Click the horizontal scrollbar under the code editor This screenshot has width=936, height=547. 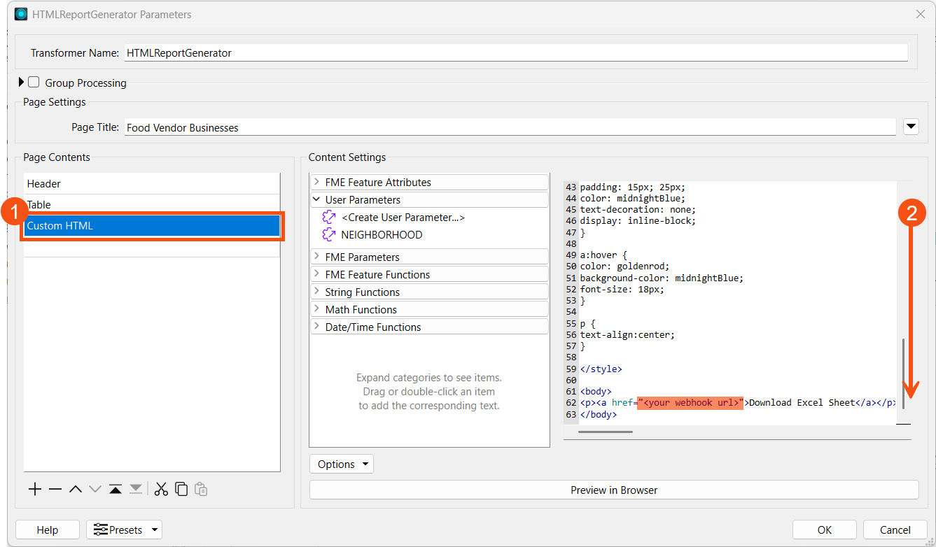point(606,432)
